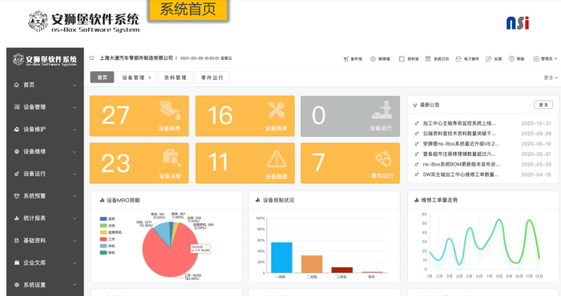
Task: Click the 设备MRO周期 panel title
Action: pos(123,200)
